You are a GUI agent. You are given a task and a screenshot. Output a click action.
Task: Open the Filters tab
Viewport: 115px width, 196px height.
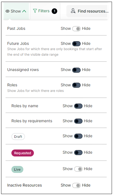pos(45,11)
